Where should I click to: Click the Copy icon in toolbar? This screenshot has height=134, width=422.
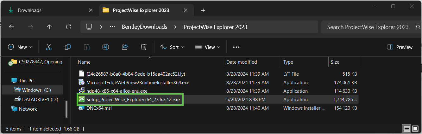pos(67,47)
